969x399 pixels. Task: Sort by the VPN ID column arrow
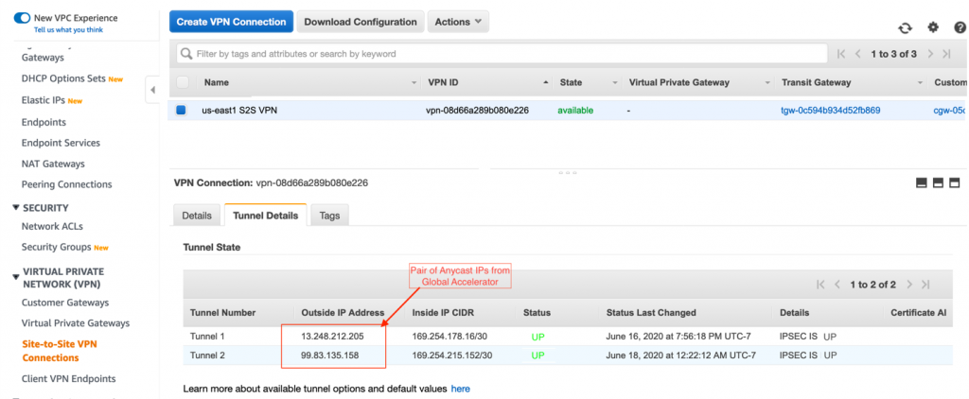click(546, 83)
